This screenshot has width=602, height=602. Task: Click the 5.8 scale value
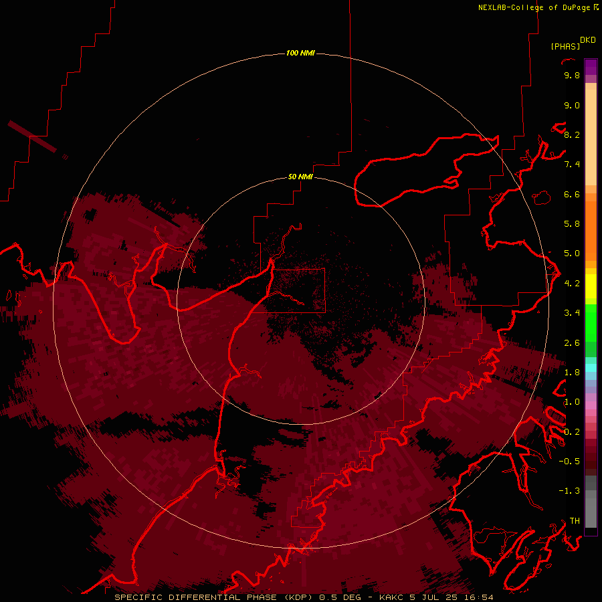tap(572, 224)
